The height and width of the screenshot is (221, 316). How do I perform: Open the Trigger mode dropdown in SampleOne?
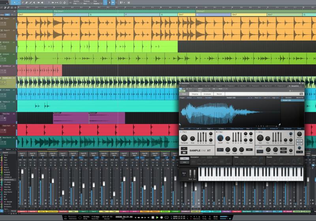pyautogui.click(x=190, y=97)
